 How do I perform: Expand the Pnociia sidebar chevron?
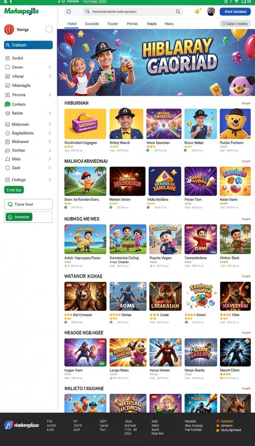[x=50, y=95]
